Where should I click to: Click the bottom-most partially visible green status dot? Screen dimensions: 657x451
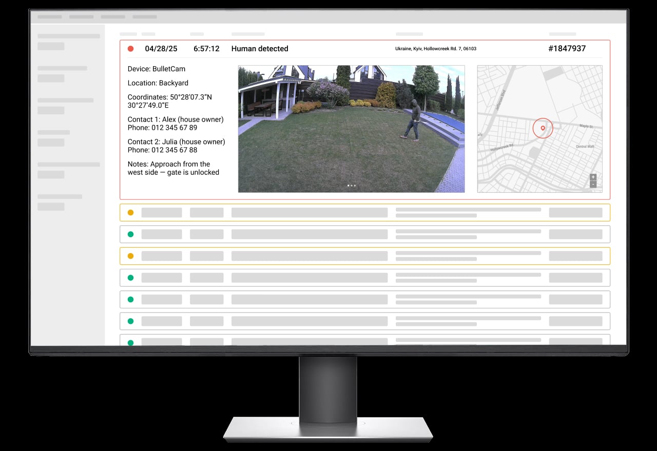130,342
